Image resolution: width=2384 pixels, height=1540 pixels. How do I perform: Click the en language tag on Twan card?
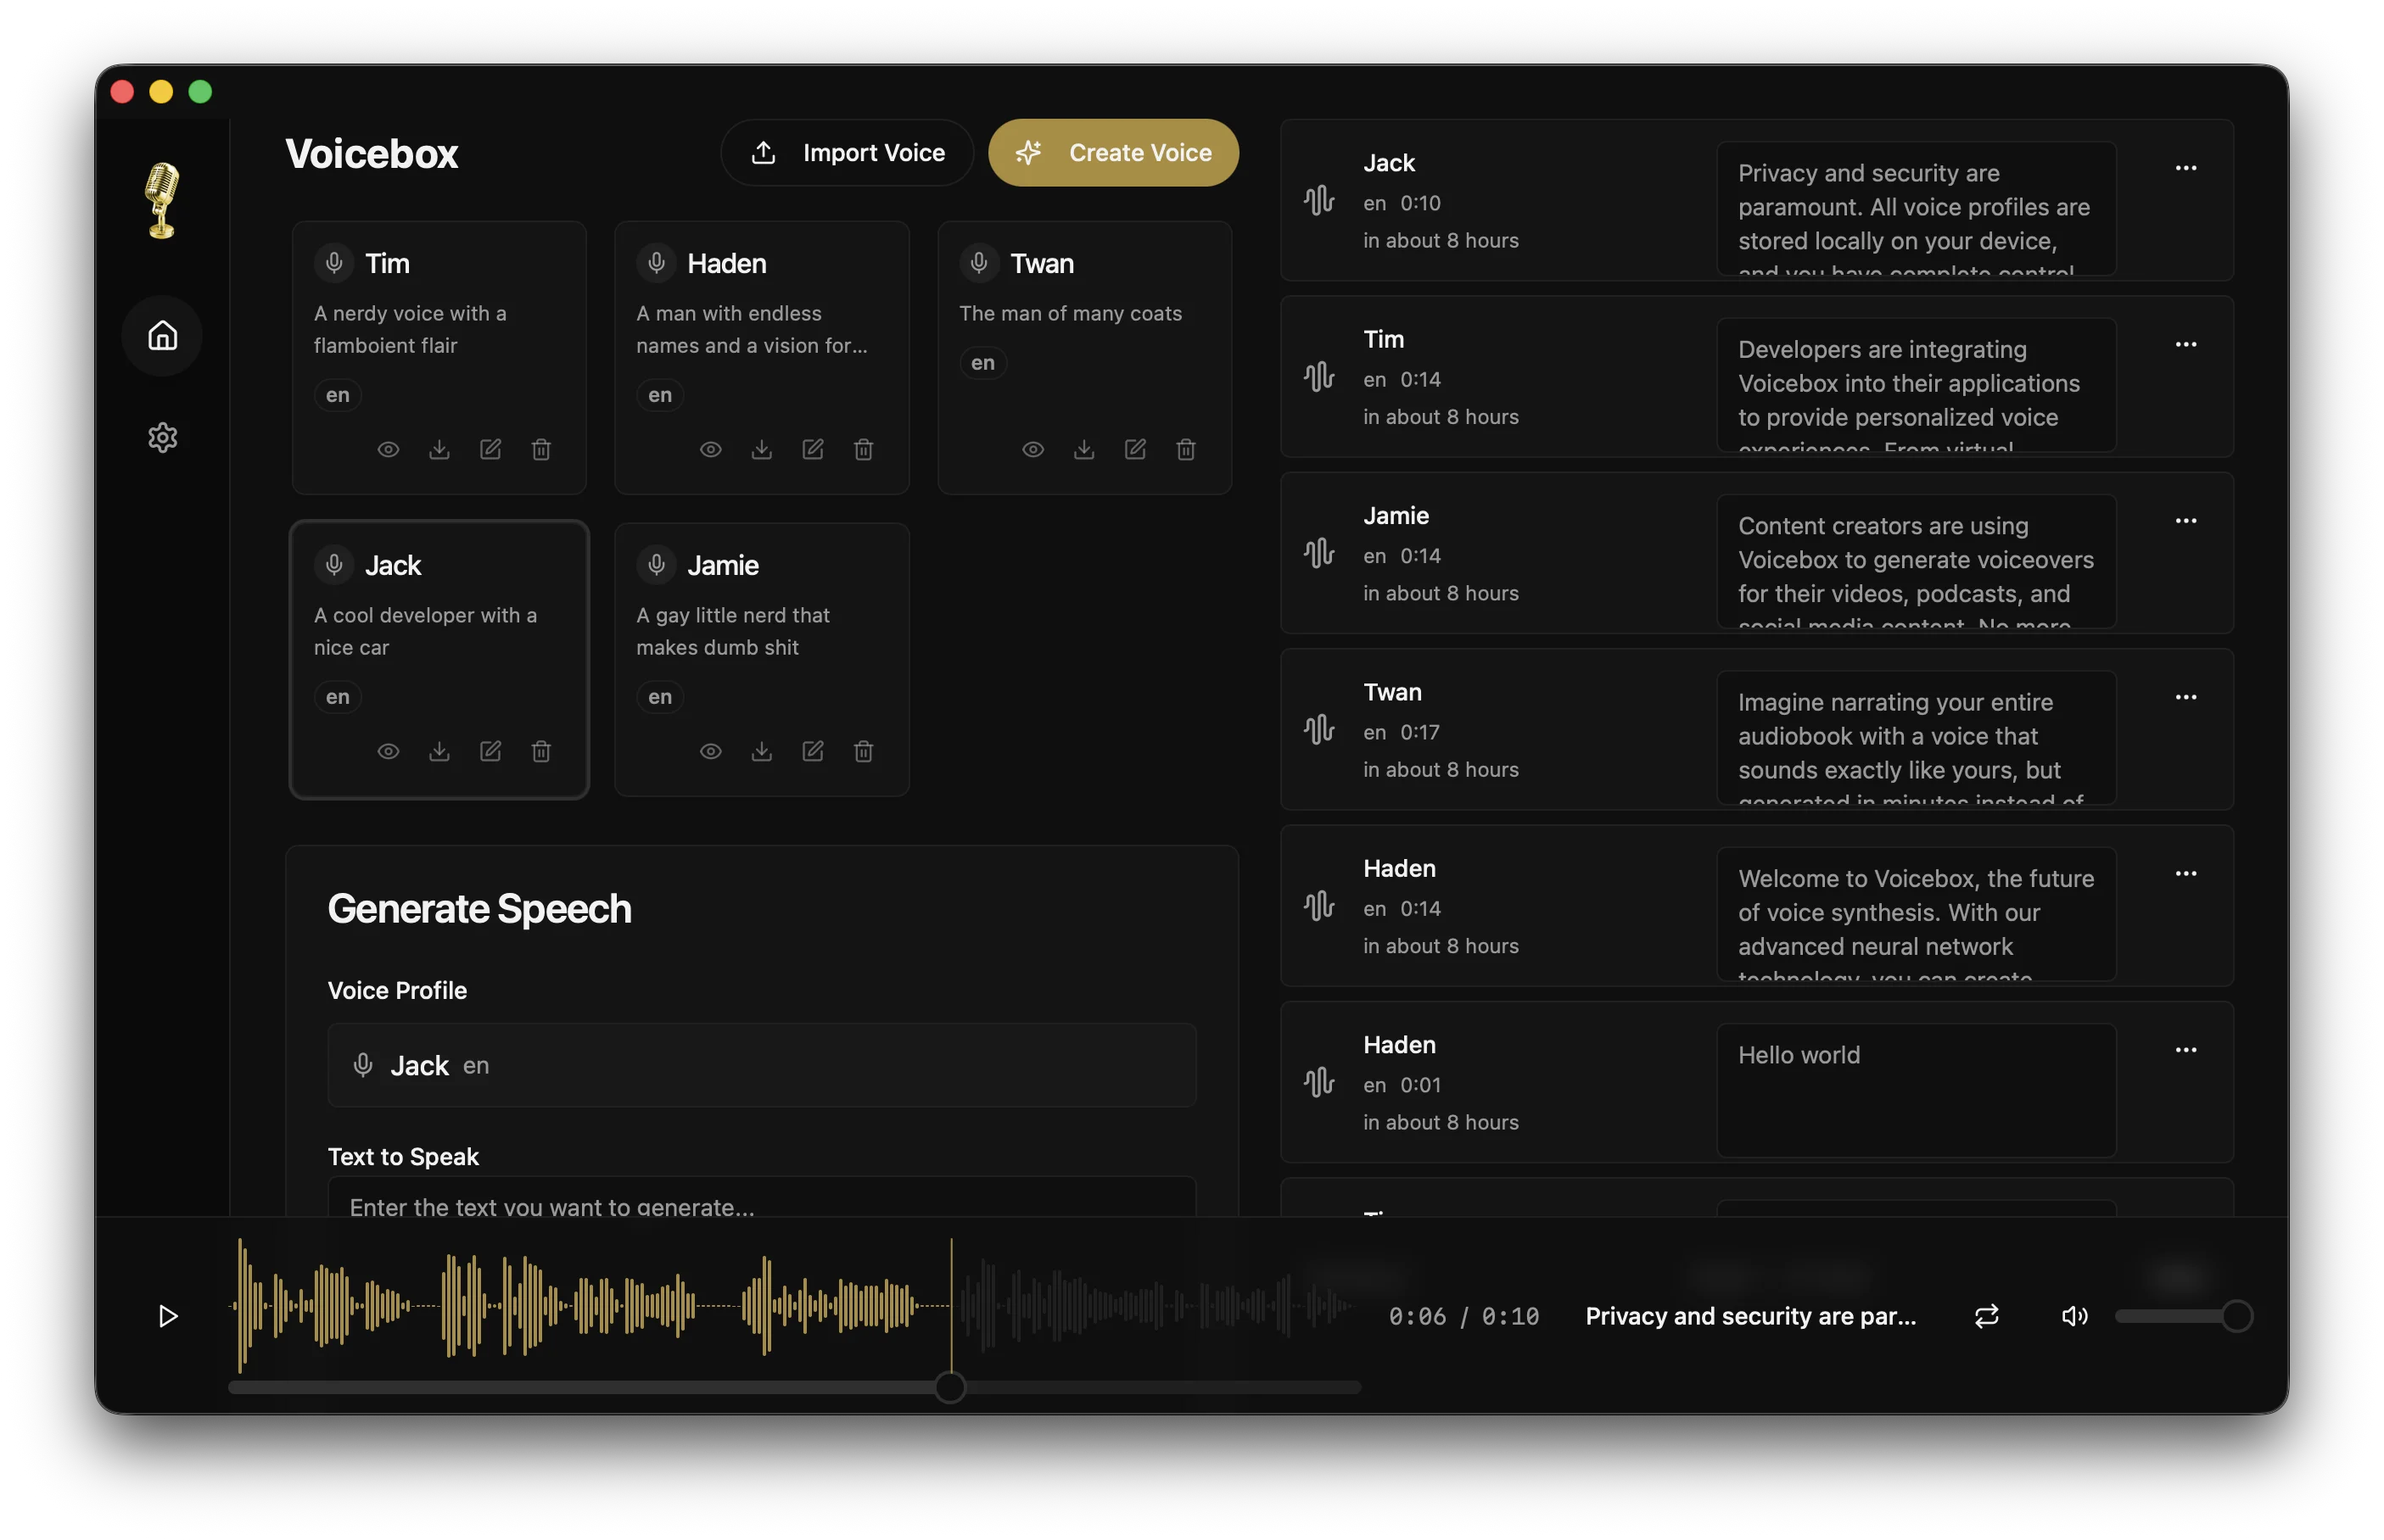click(x=982, y=363)
